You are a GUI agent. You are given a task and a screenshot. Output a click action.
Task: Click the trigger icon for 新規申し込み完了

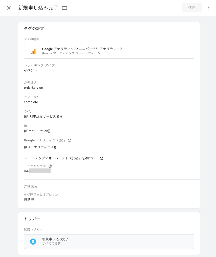33,242
